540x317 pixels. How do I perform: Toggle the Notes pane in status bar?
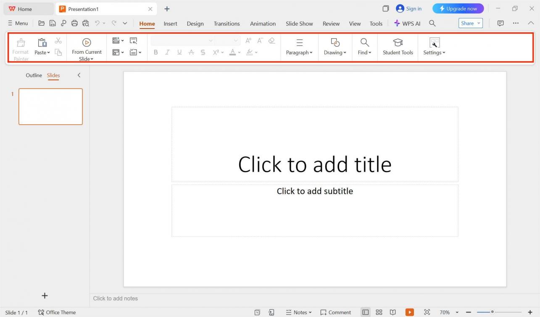[299, 312]
